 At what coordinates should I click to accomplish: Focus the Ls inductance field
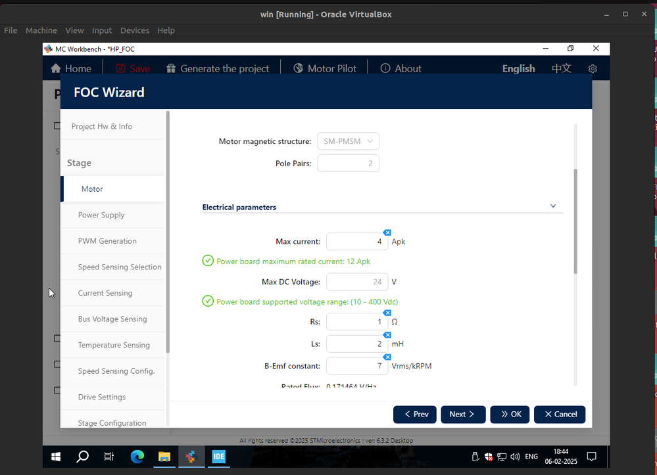(x=357, y=344)
